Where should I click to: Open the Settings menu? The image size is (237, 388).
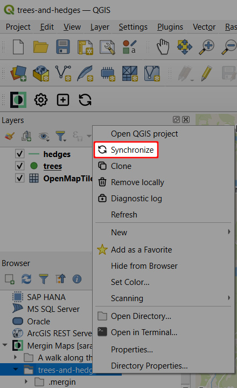click(x=133, y=27)
